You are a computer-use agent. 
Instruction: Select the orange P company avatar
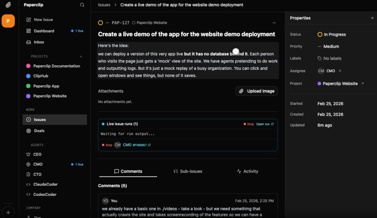8,21
